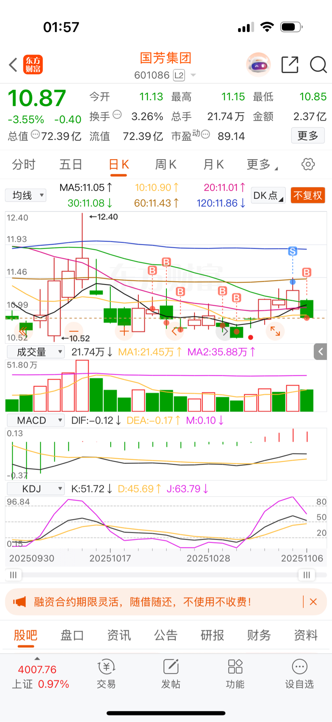Viewport: 332px width, 722px height.
Task: Grab the left range slider handle
Action: click(x=13, y=575)
